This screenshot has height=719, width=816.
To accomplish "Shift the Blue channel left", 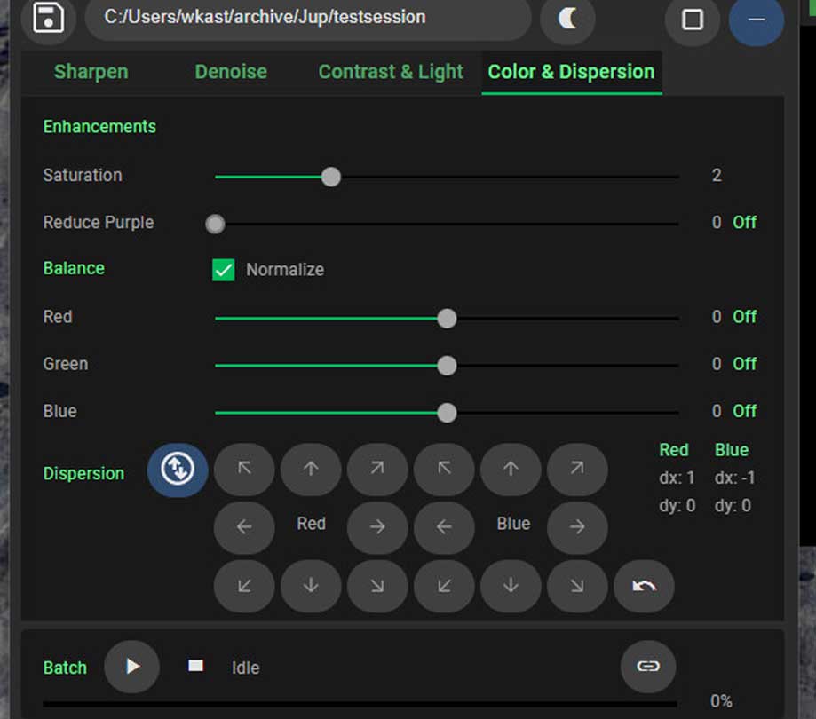I will click(444, 527).
